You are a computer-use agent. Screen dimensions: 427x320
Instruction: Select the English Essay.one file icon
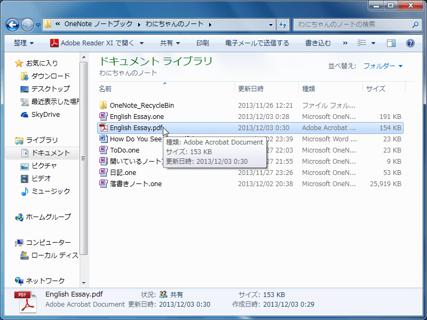click(103, 116)
